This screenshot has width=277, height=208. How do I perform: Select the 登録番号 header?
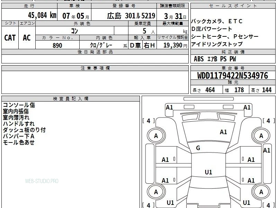(x=124, y=6)
